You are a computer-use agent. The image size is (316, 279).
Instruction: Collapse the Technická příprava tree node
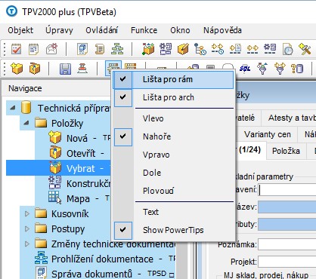click(x=12, y=108)
